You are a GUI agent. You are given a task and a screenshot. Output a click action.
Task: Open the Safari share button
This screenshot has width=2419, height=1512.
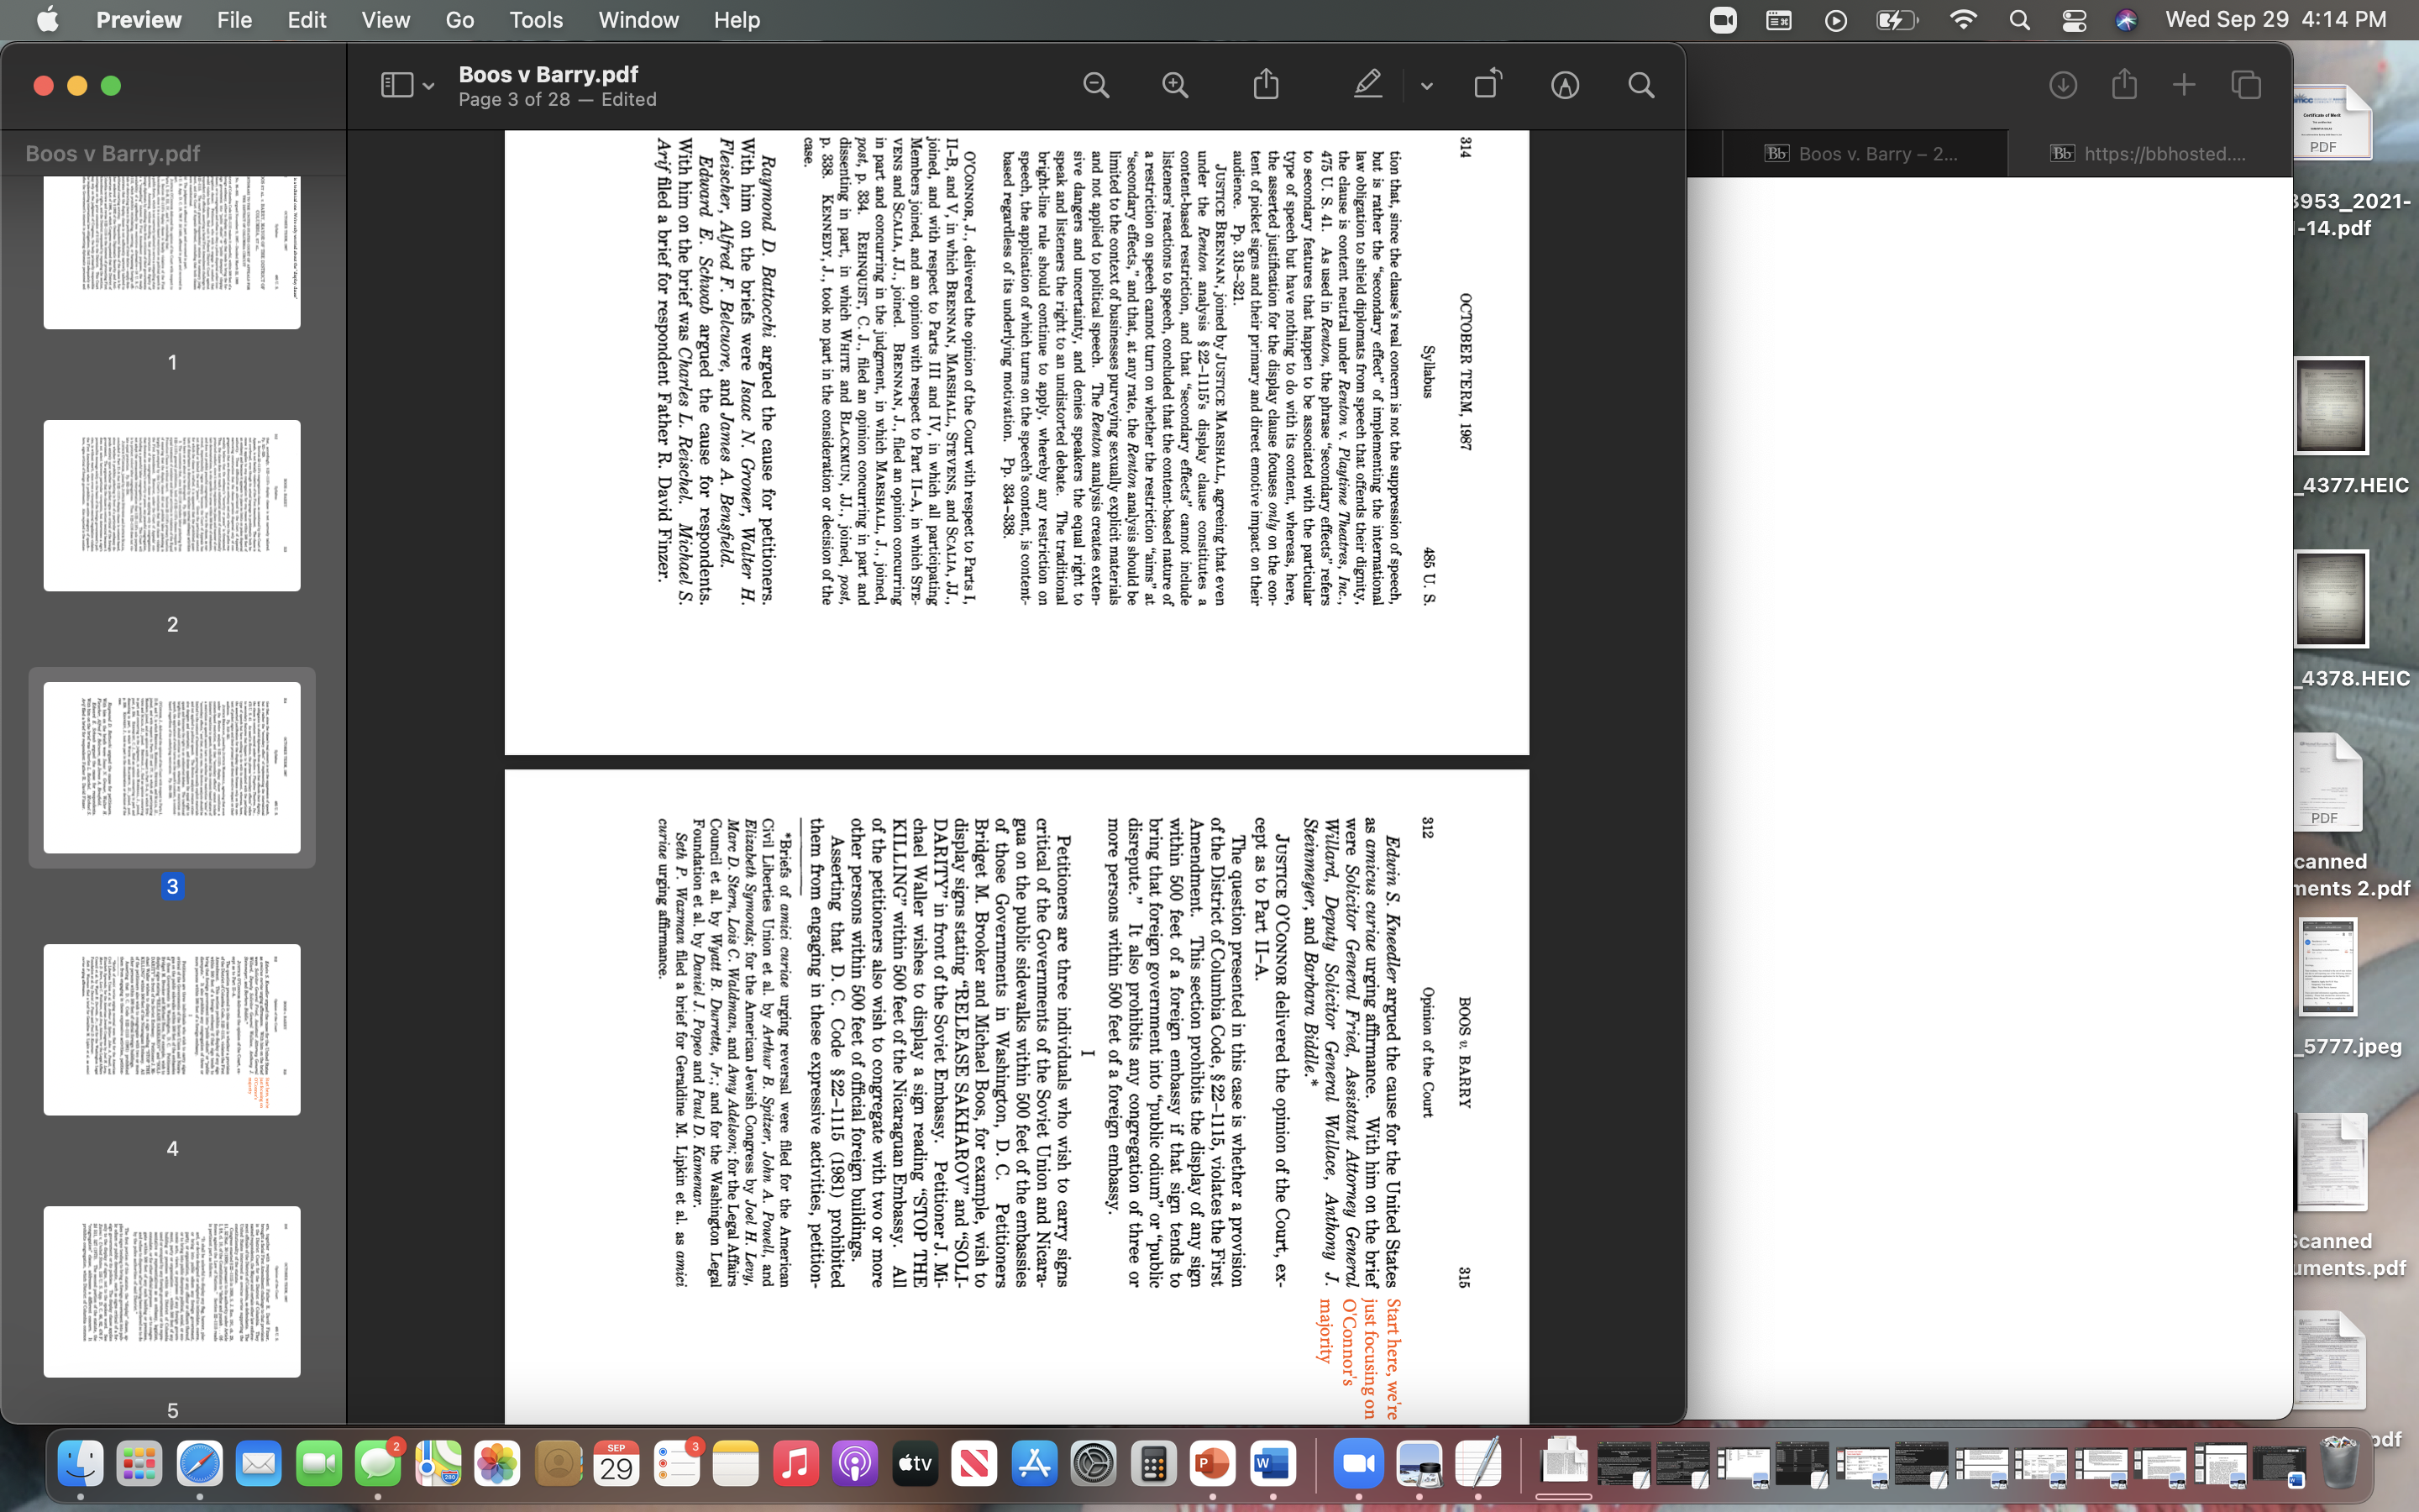tap(2124, 84)
